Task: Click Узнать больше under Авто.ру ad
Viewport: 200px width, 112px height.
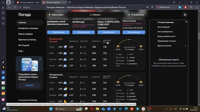Action: tap(83, 32)
